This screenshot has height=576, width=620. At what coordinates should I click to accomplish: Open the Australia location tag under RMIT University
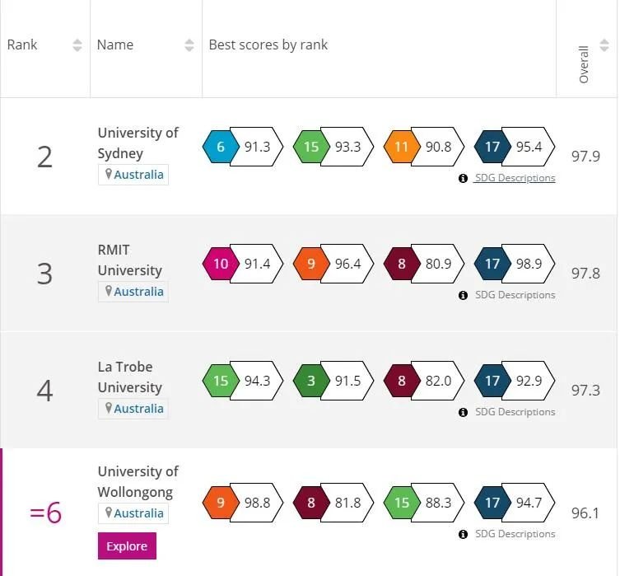(x=133, y=292)
